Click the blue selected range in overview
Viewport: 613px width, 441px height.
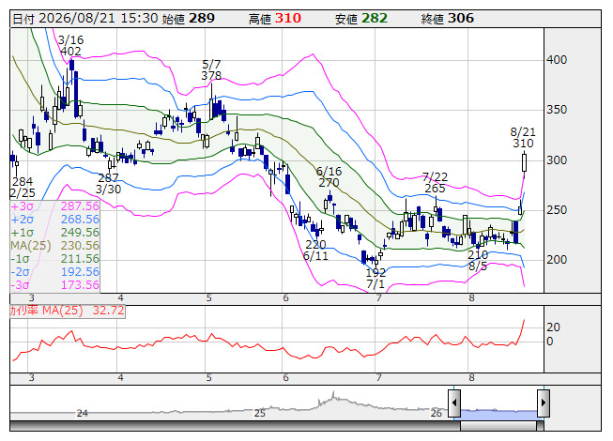pos(498,415)
